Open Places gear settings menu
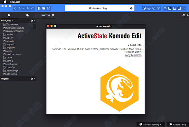This screenshot has height=127, width=189. (x=32, y=21)
